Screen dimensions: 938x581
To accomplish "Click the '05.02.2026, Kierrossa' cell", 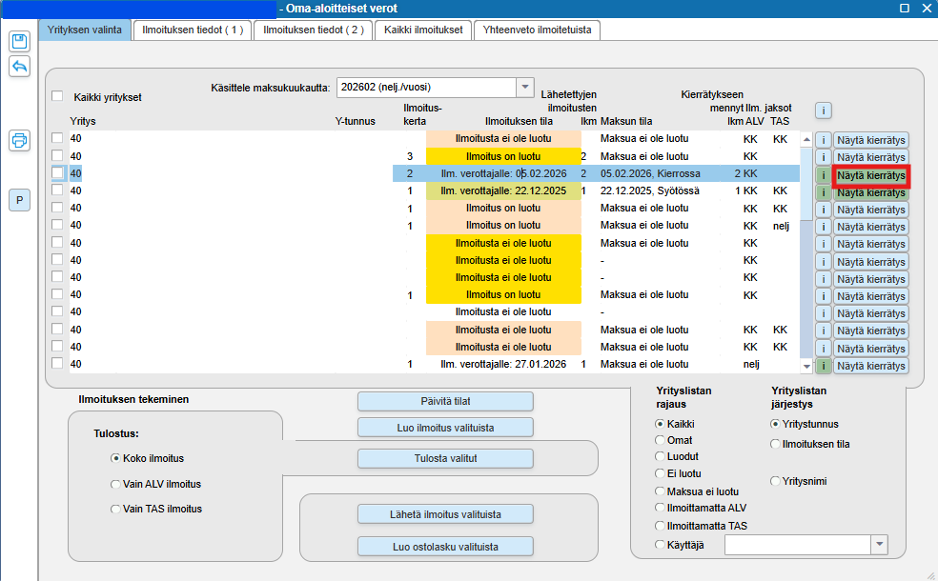I will click(650, 173).
